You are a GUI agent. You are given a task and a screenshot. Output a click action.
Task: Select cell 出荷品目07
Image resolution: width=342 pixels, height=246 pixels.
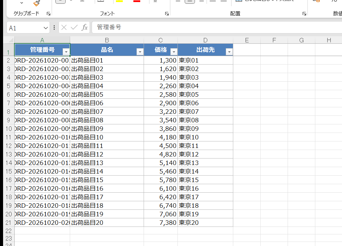click(107, 112)
